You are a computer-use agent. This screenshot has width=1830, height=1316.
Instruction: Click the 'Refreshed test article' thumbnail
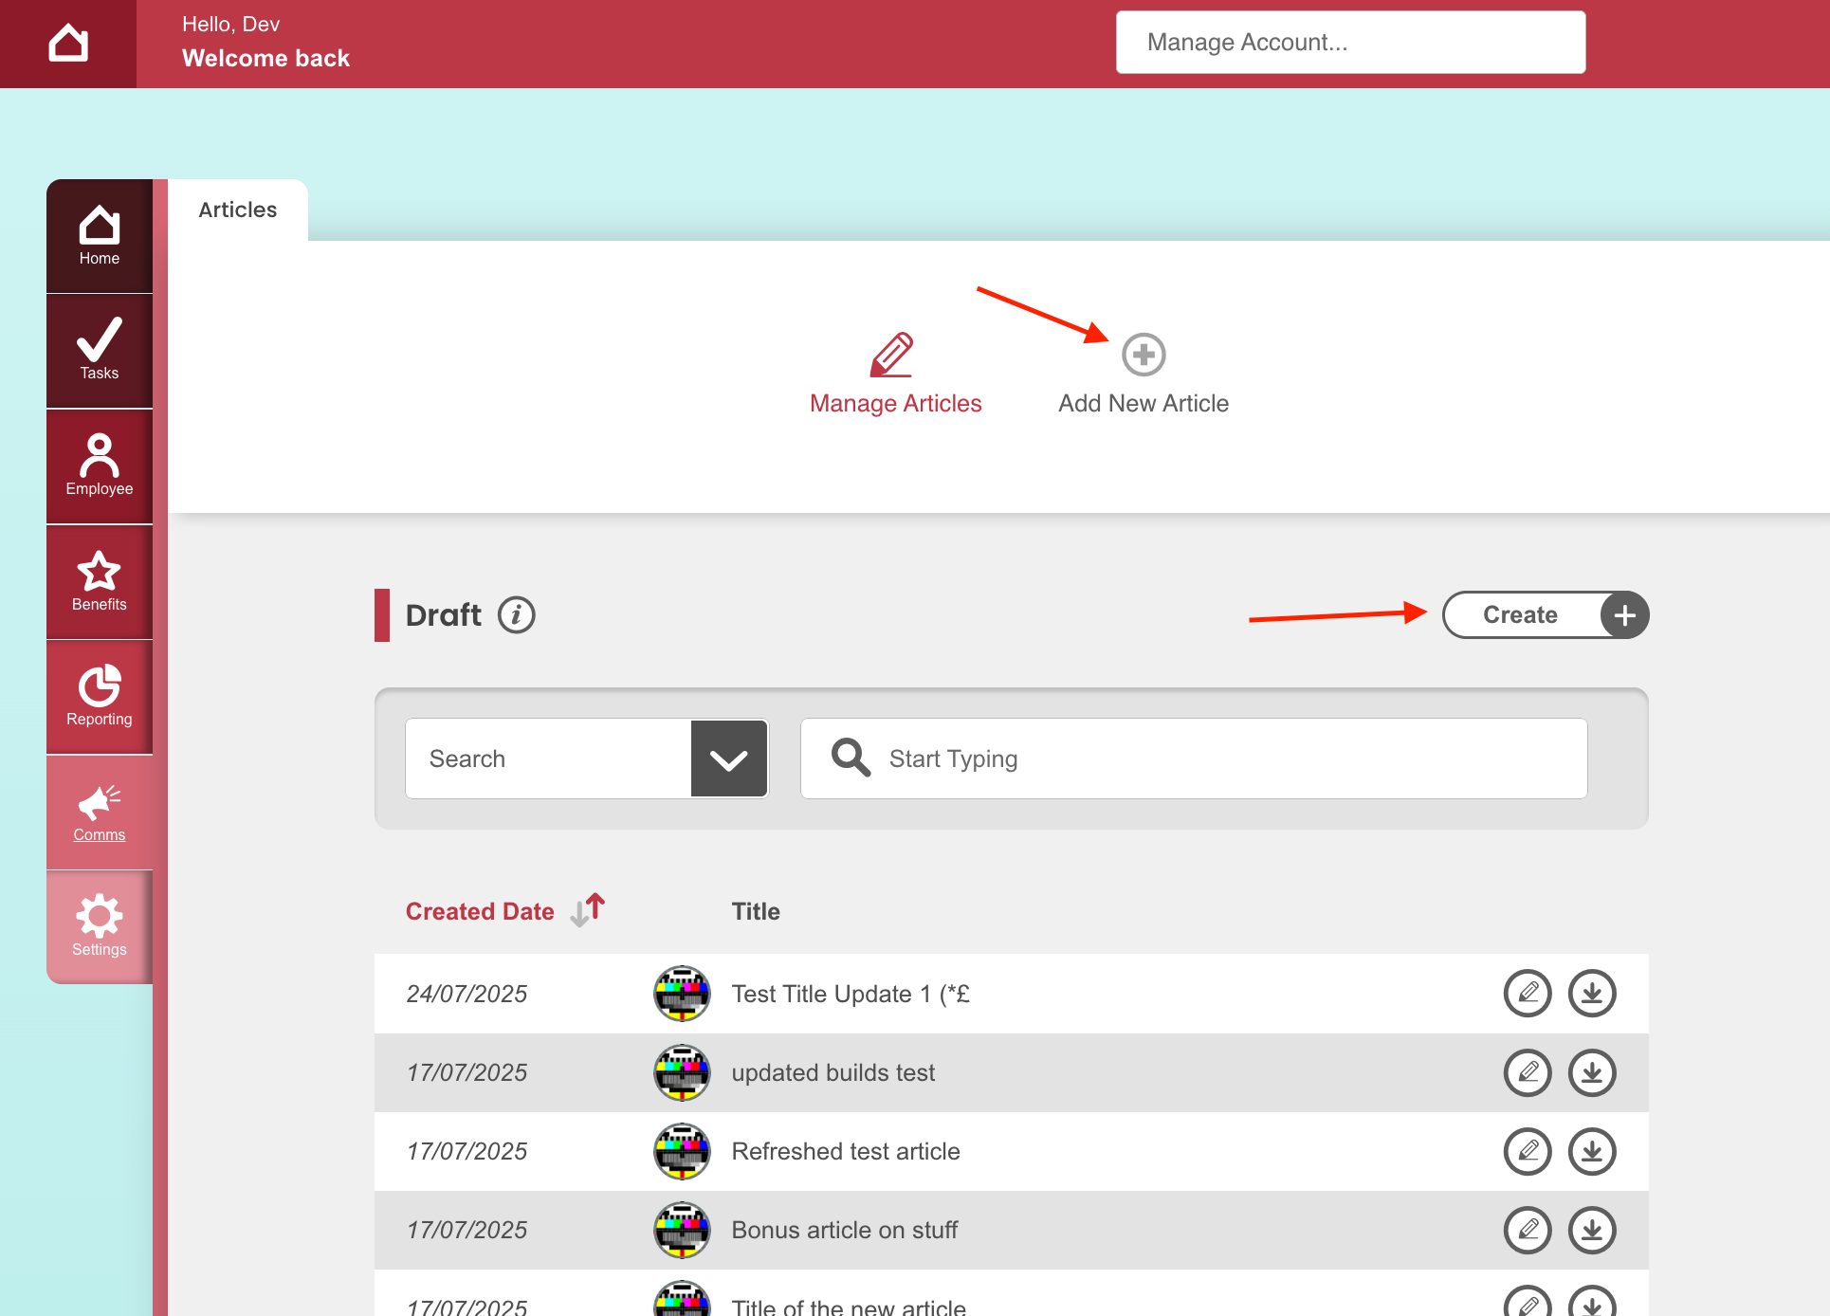682,1151
